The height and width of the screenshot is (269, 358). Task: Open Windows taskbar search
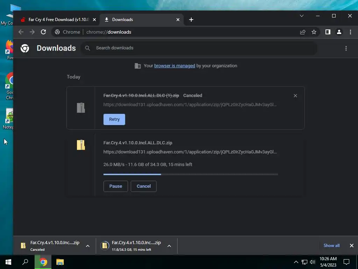[25, 262]
